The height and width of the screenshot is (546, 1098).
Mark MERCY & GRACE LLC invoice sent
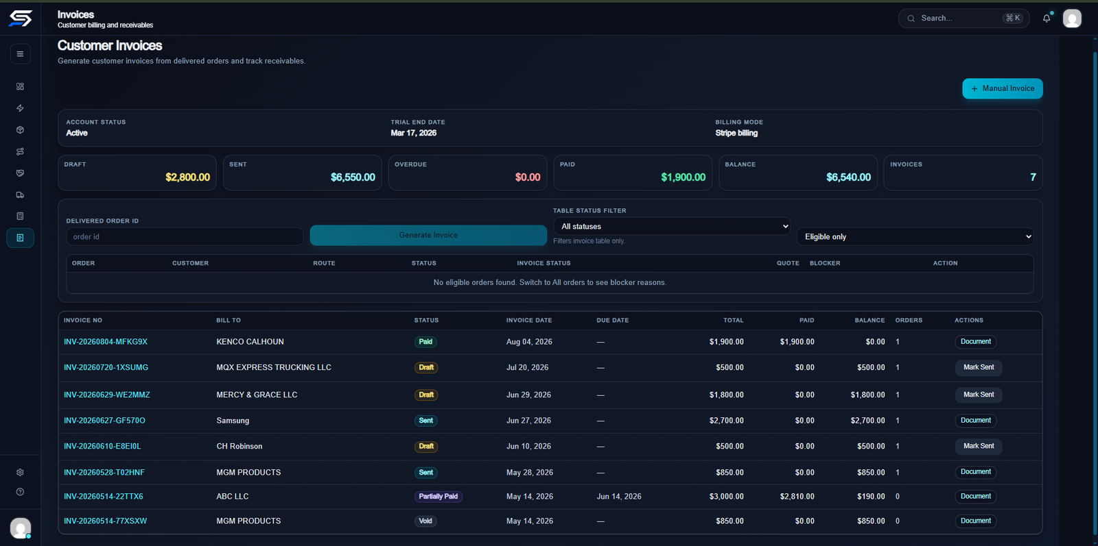pyautogui.click(x=978, y=395)
